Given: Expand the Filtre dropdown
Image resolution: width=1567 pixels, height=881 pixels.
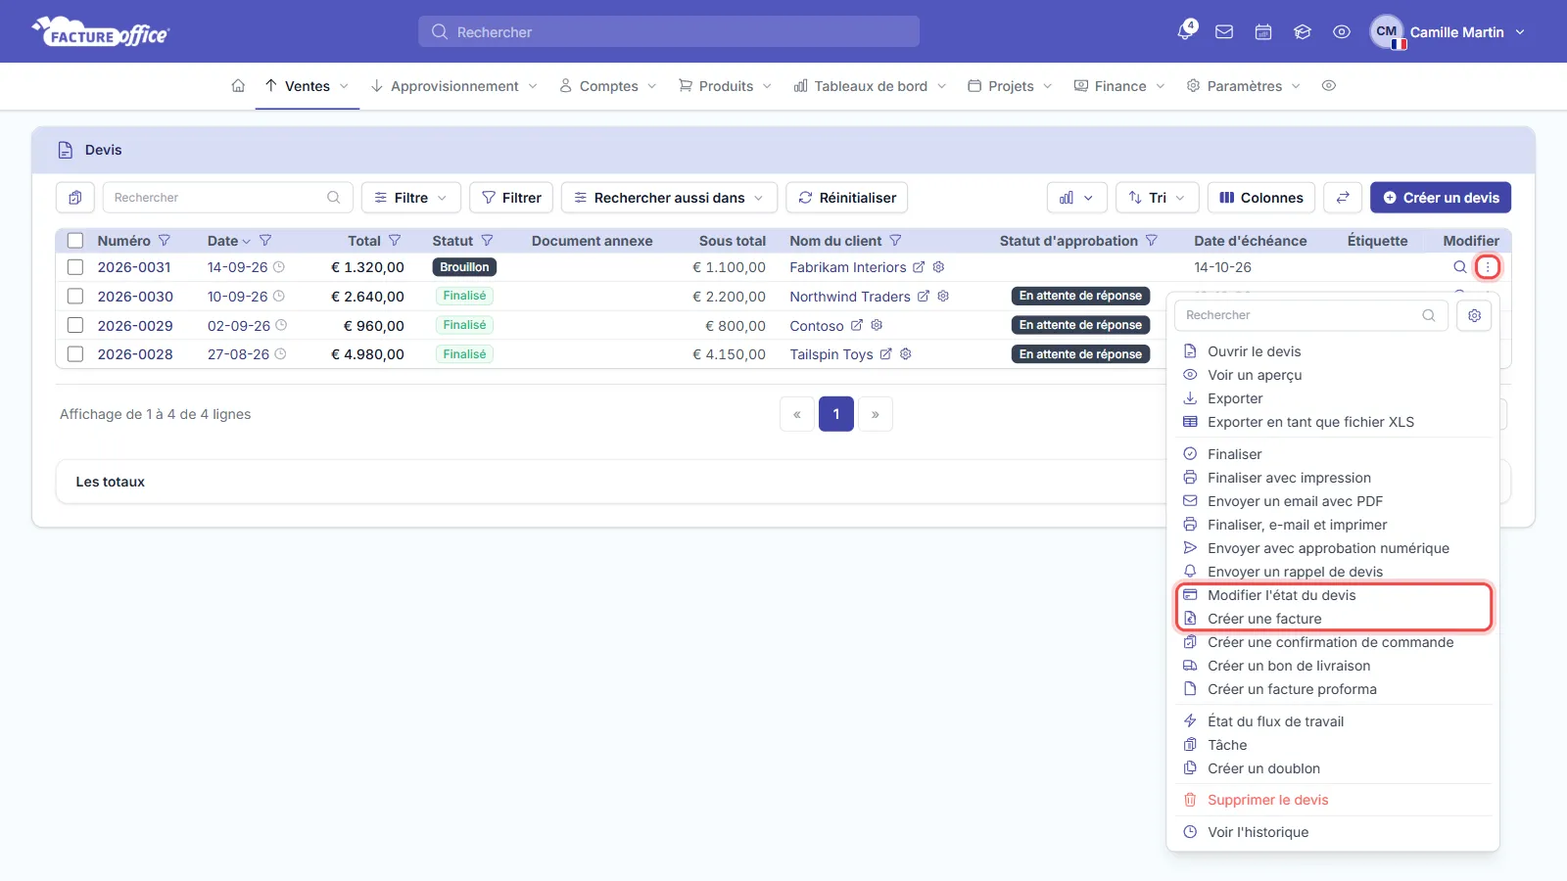Looking at the screenshot, I should coord(411,198).
